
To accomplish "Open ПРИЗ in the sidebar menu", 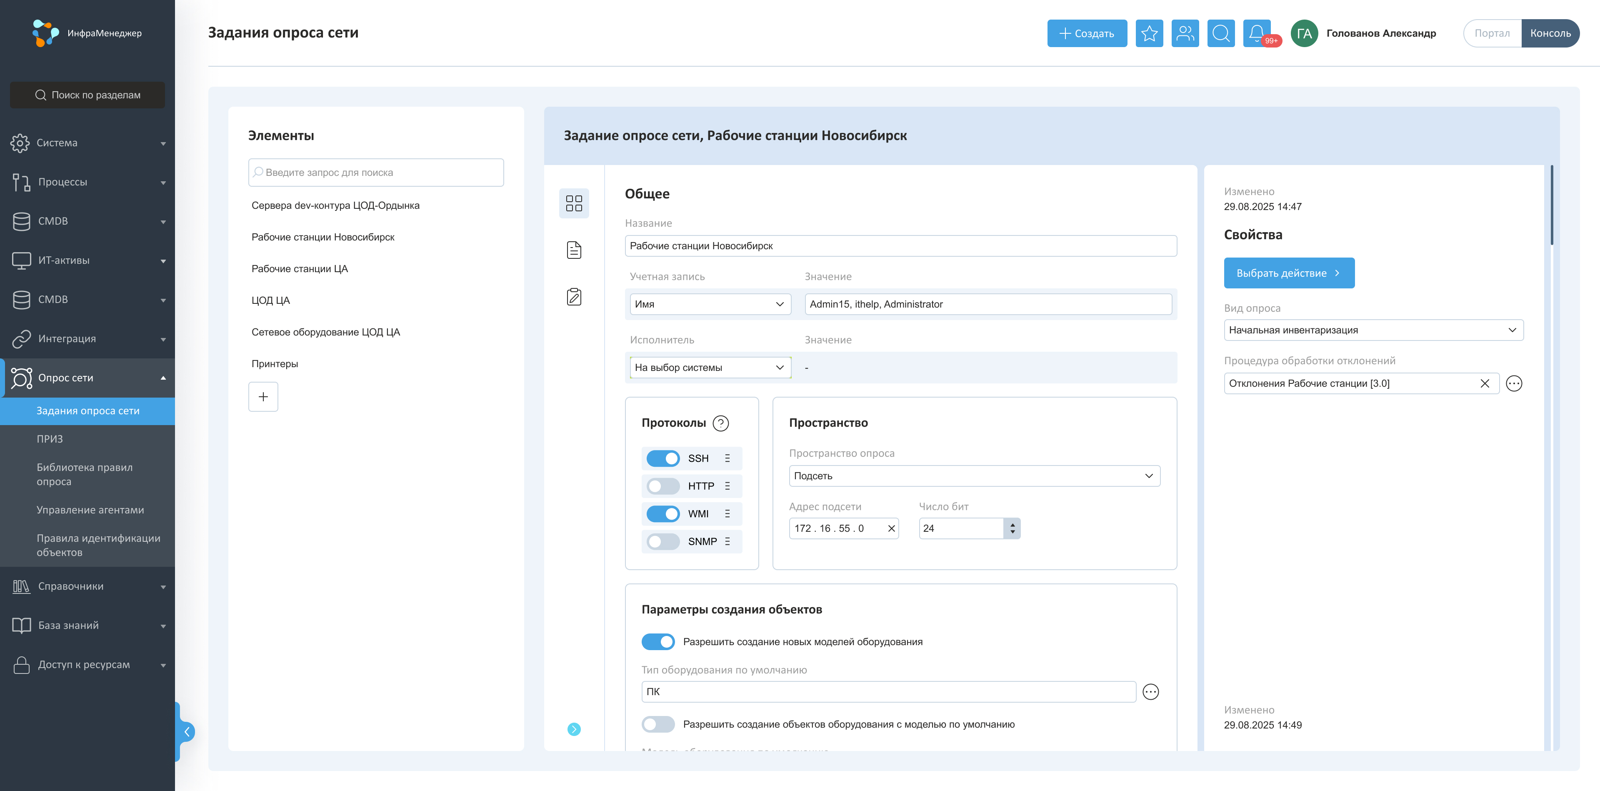I will (x=50, y=439).
